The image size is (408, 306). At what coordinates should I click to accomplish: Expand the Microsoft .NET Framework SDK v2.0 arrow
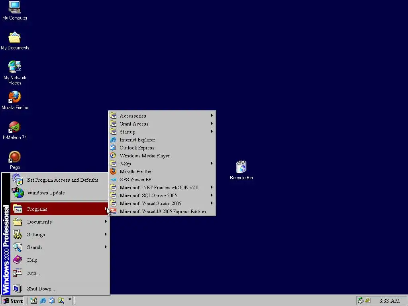click(x=212, y=187)
